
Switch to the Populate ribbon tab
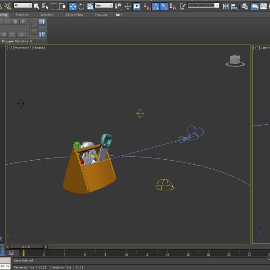[x=101, y=15]
